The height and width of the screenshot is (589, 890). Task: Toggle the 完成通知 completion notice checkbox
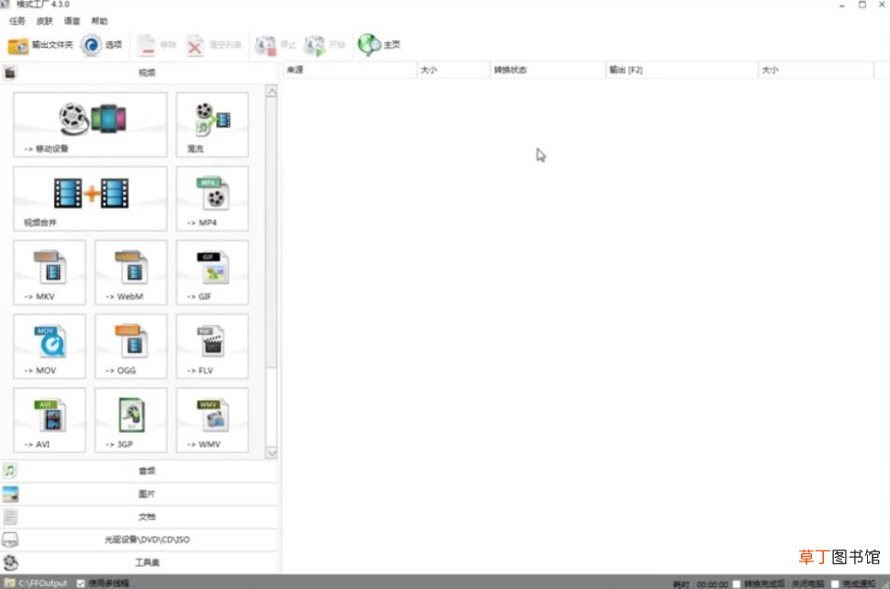(834, 583)
